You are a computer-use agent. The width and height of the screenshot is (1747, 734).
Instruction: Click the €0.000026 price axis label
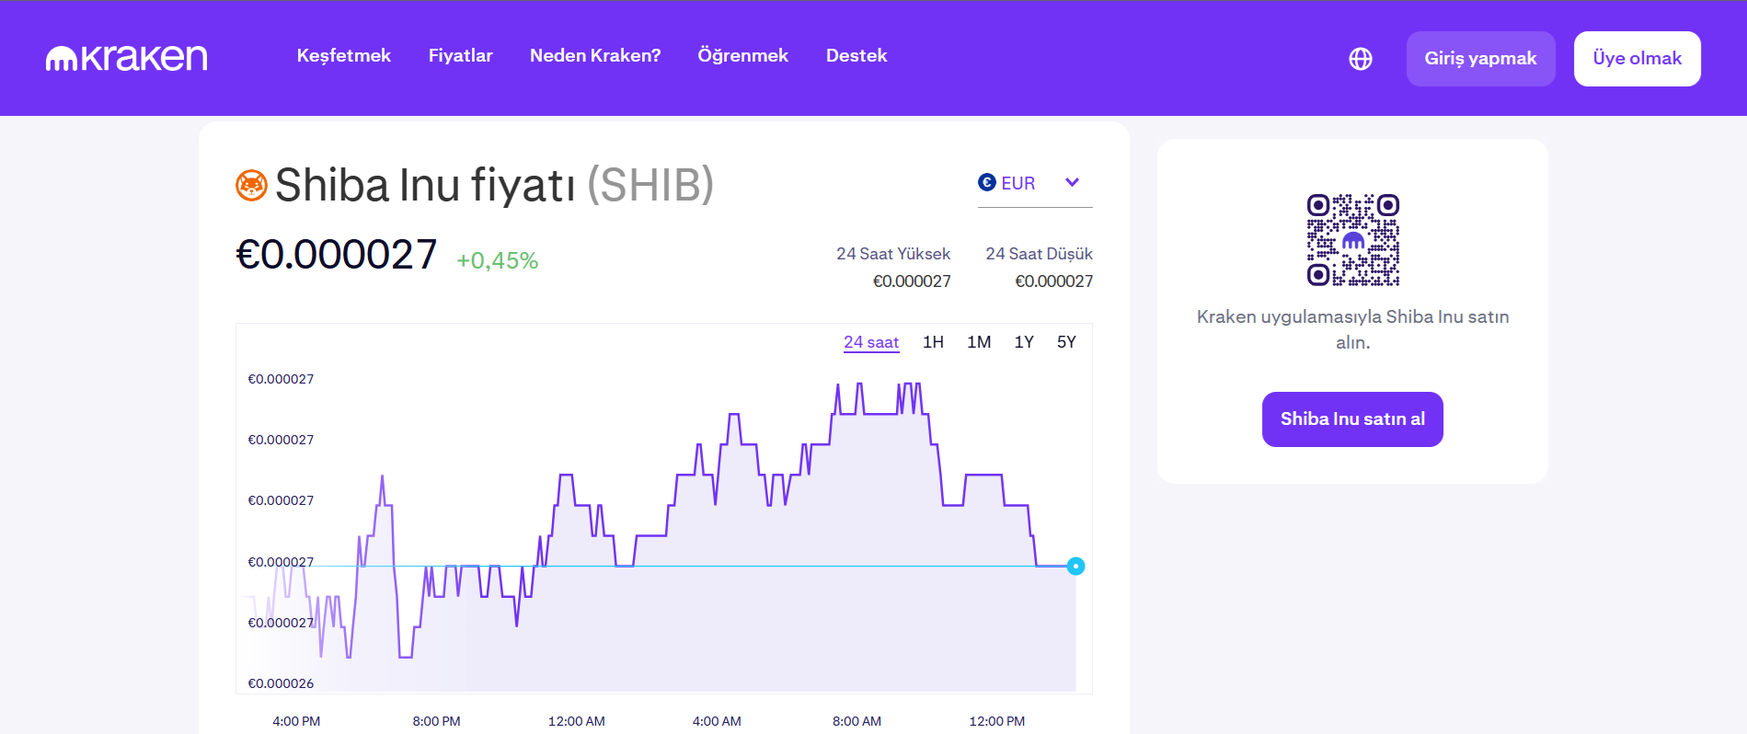tap(281, 683)
